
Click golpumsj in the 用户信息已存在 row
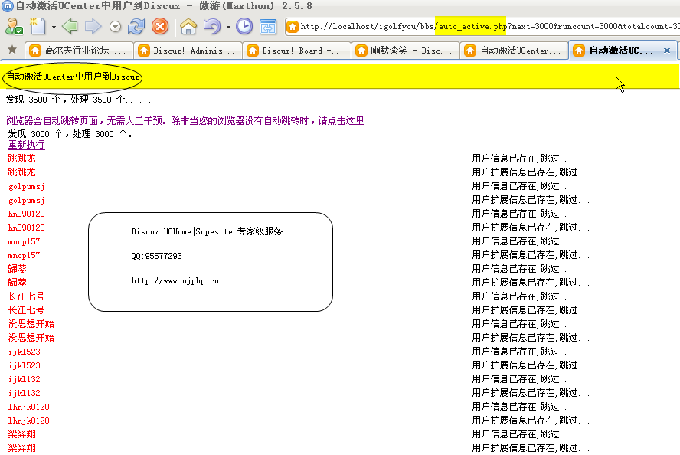click(27, 186)
